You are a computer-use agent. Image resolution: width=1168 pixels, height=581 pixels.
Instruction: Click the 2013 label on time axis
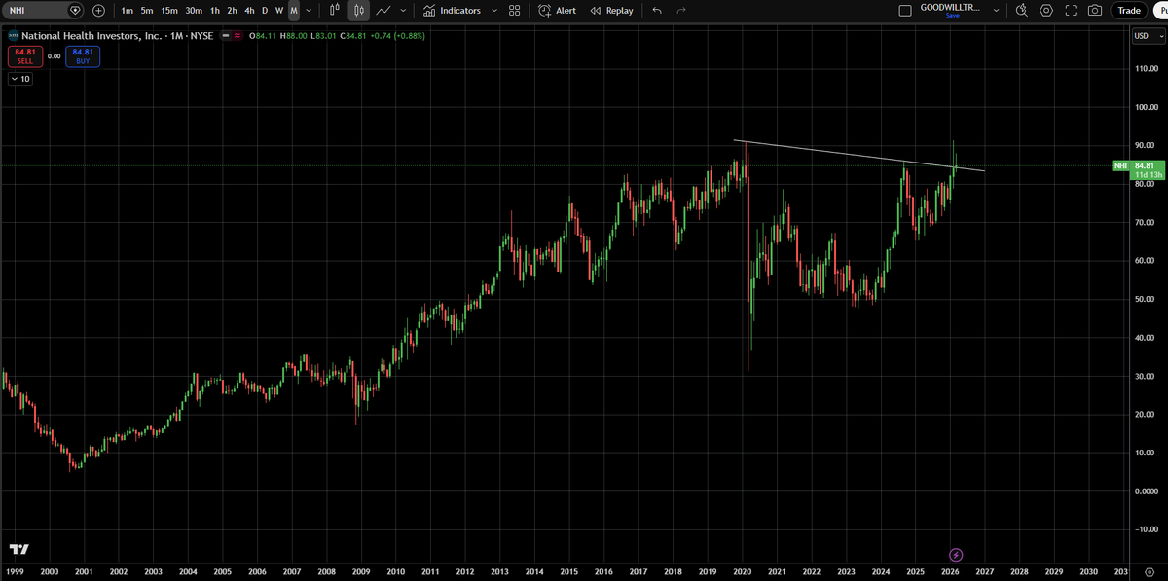(499, 572)
